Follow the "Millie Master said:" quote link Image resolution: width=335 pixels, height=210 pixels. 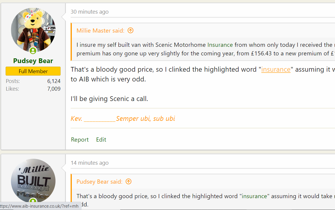(x=100, y=31)
